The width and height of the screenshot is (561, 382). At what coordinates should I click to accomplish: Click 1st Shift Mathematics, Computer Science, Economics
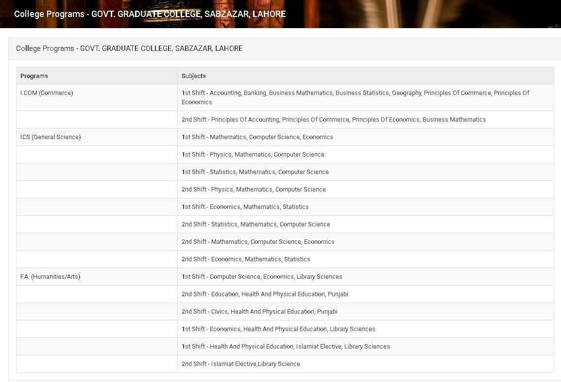point(257,137)
